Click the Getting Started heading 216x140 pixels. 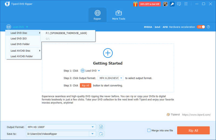tap(108, 63)
